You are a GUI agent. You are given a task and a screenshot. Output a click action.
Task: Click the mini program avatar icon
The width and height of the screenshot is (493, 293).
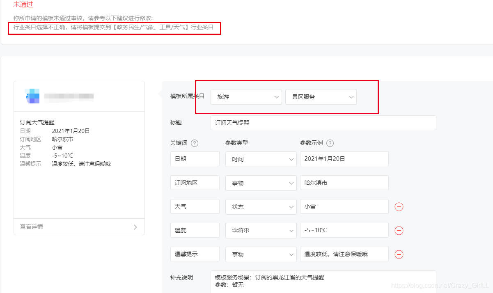(x=32, y=96)
